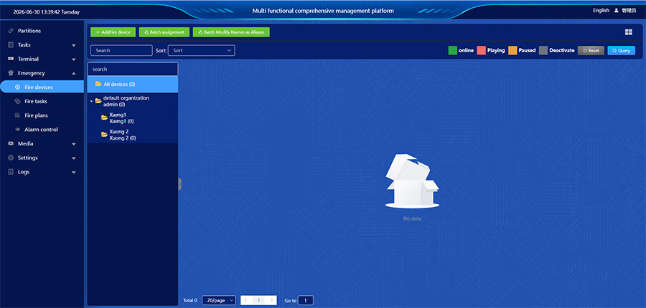
Task: Click the Terminal icon in sidebar
Action: (11, 59)
